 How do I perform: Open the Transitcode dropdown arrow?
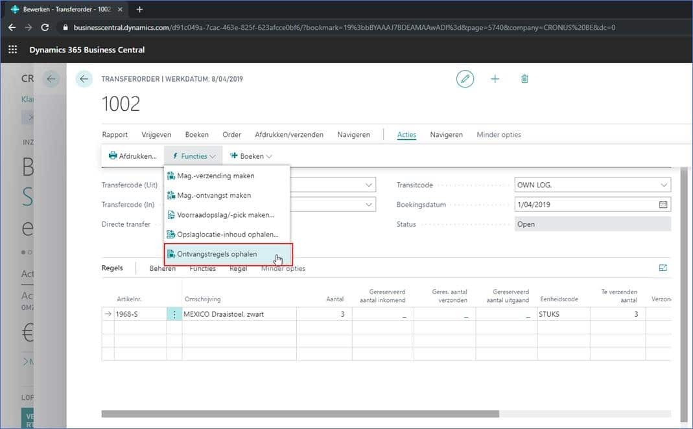point(663,185)
